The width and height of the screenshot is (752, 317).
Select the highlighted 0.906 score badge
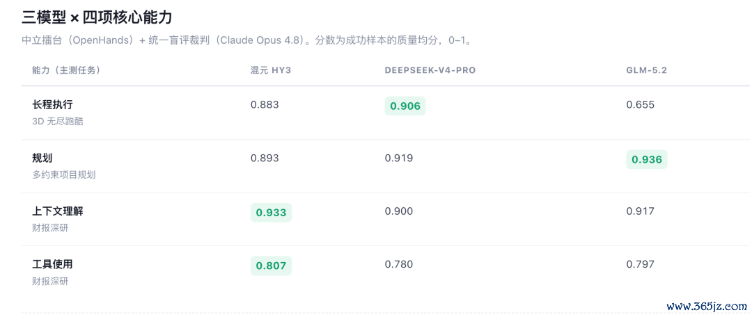click(405, 106)
